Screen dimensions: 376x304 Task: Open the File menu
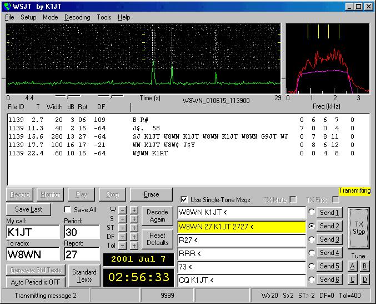coord(9,17)
